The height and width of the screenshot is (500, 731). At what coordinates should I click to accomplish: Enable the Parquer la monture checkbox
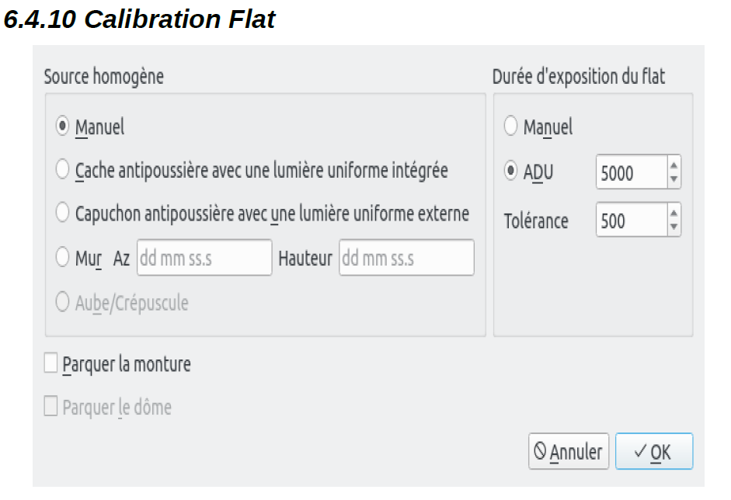(x=51, y=363)
